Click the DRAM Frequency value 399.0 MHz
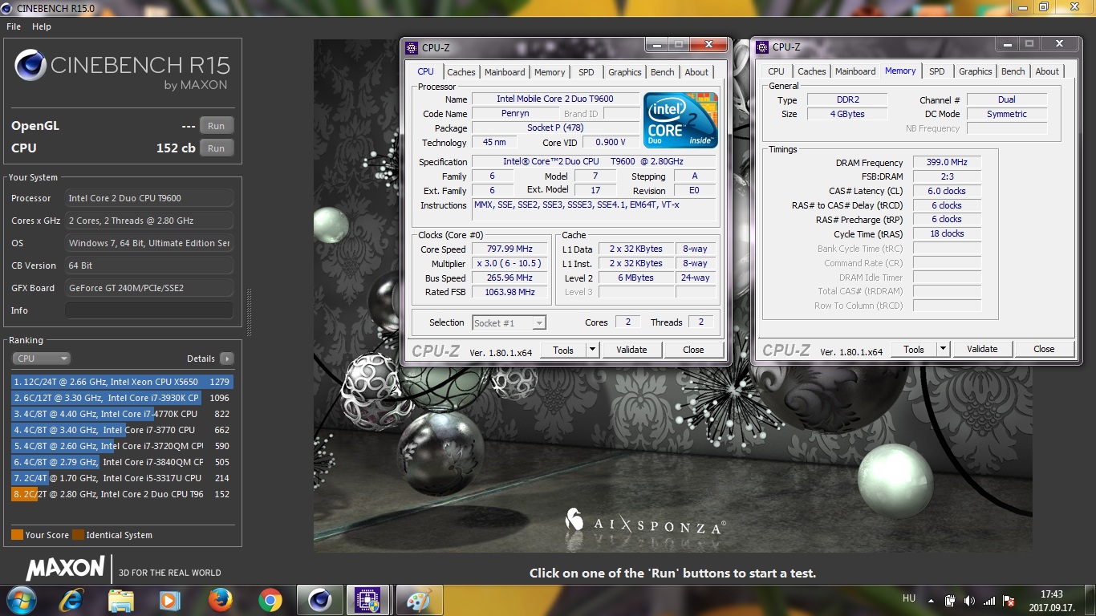The height and width of the screenshot is (616, 1096). (x=947, y=162)
